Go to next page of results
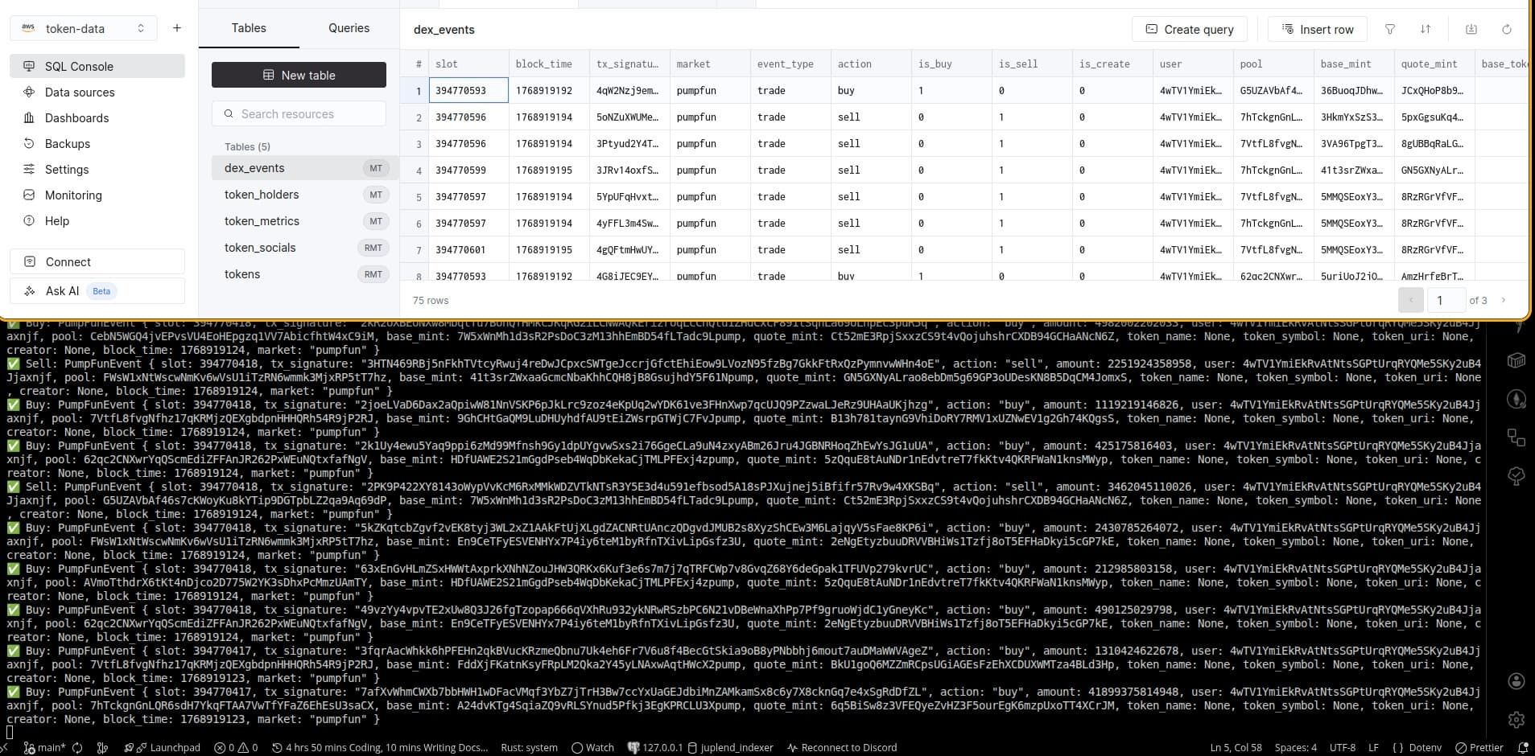1535x756 pixels. 1503,300
